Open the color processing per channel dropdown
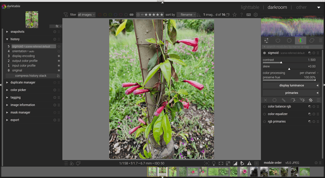Viewport: 325px width, 178px height. click(x=309, y=73)
